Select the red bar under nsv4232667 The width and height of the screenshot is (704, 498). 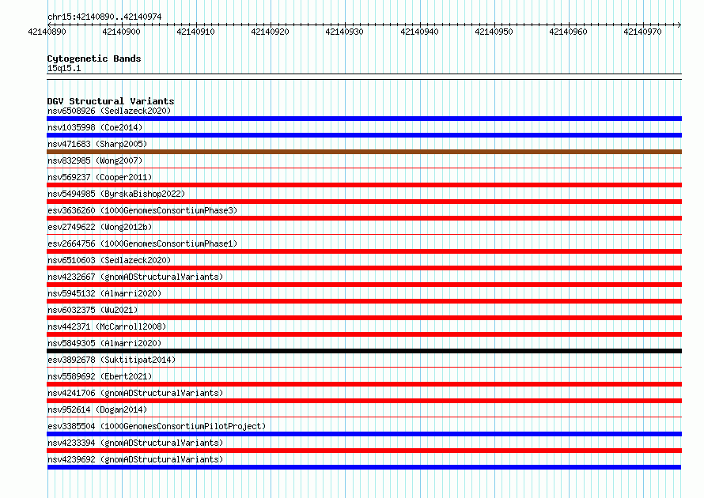pos(364,285)
